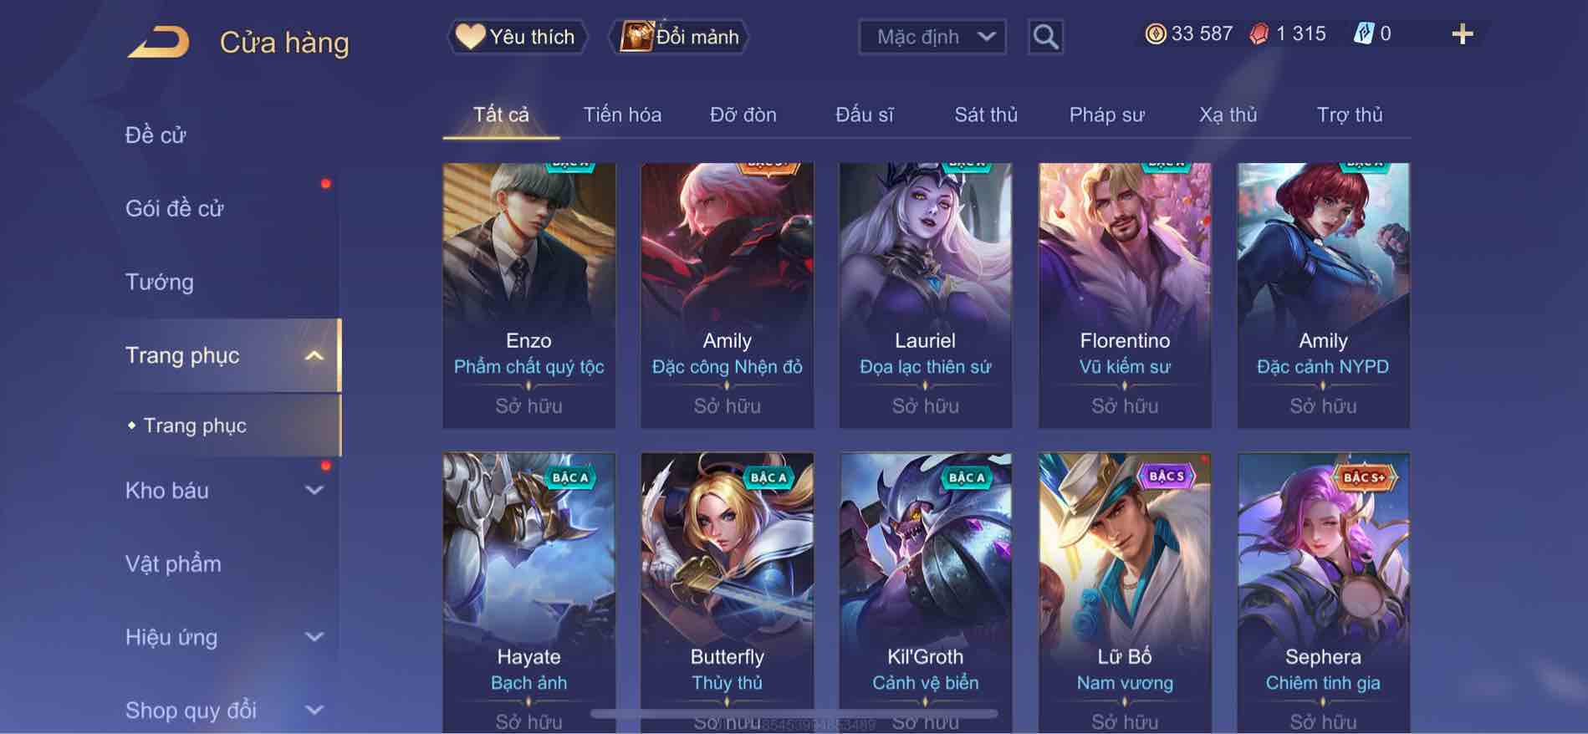Expand the Hiệu ứng sidebar section
The image size is (1588, 734).
click(314, 637)
